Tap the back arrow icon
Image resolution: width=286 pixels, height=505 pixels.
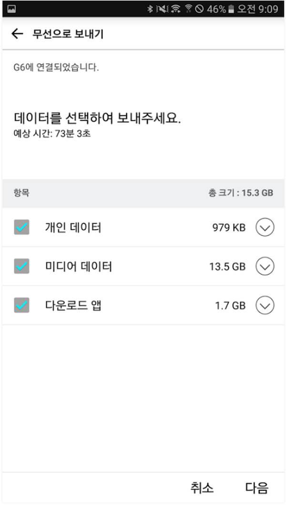tap(17, 33)
